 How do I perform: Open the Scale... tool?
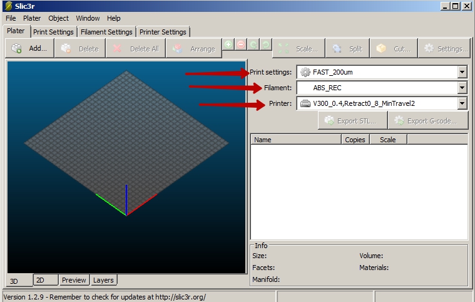click(x=299, y=48)
